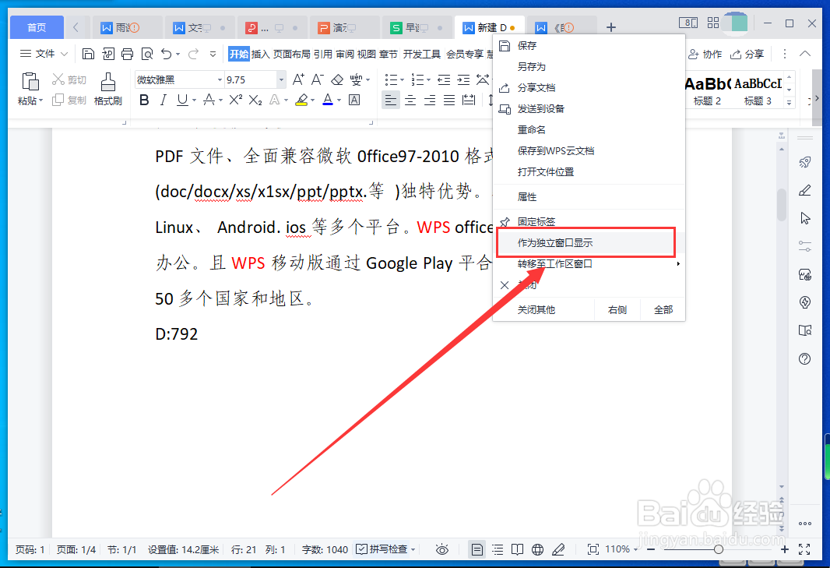Click the 字数: 1040 word count

pos(325,549)
